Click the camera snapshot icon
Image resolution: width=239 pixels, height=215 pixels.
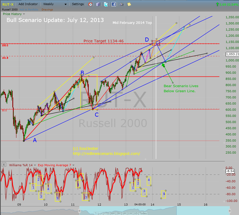click(121, 4)
